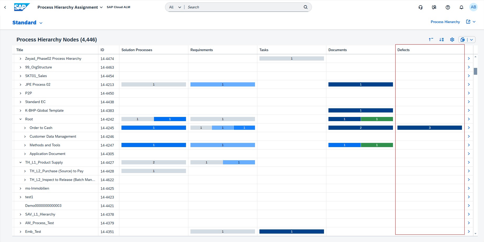Expand all nodes using the toolbar icon

coord(442,40)
